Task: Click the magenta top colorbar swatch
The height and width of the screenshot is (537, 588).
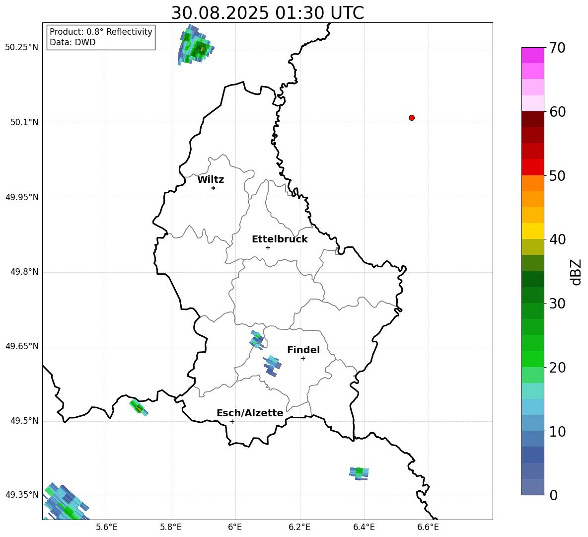Action: [x=532, y=56]
